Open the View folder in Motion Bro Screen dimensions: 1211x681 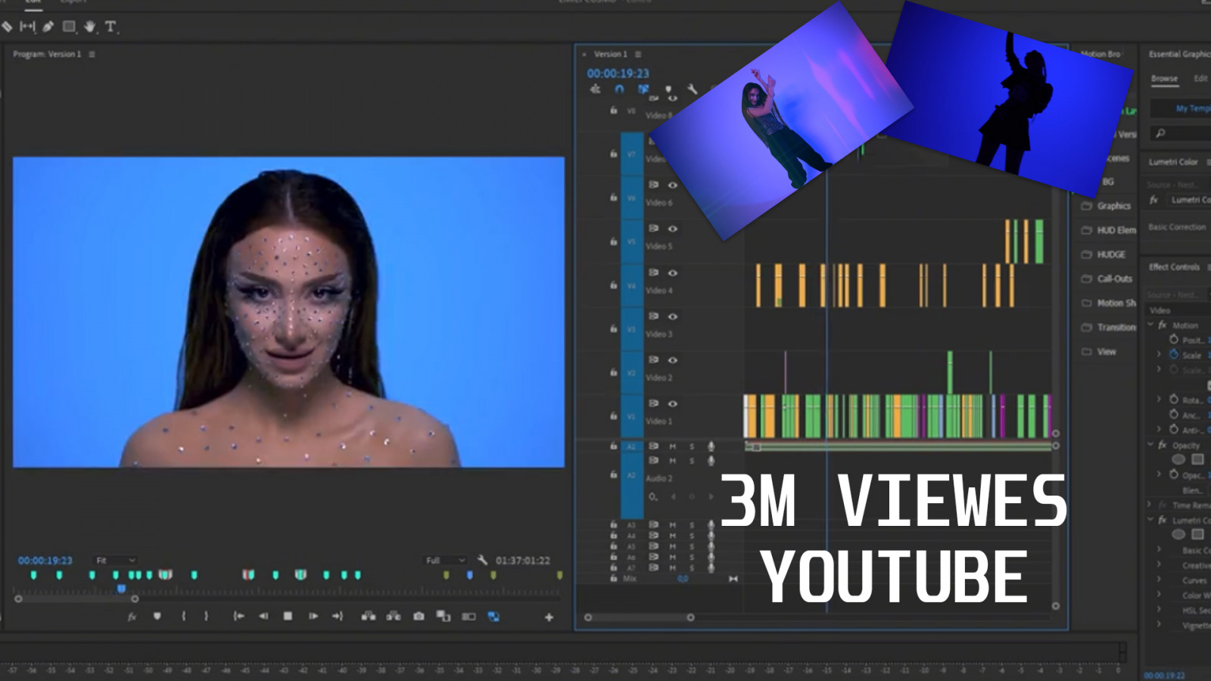(1099, 351)
